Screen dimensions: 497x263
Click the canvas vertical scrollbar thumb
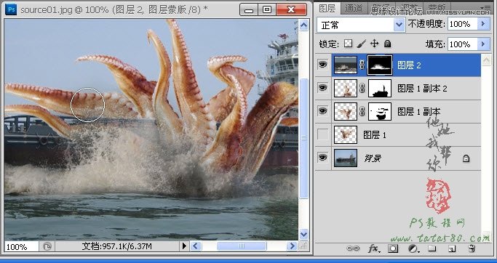click(x=303, y=138)
